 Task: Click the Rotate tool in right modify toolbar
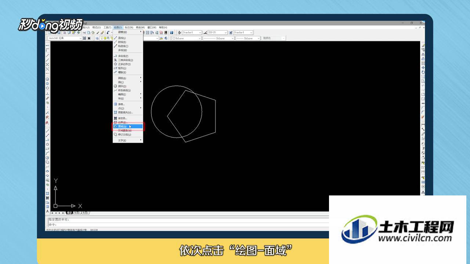pyautogui.click(x=423, y=71)
